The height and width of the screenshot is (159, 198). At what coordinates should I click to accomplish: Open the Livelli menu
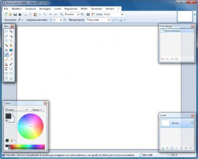tap(58, 9)
